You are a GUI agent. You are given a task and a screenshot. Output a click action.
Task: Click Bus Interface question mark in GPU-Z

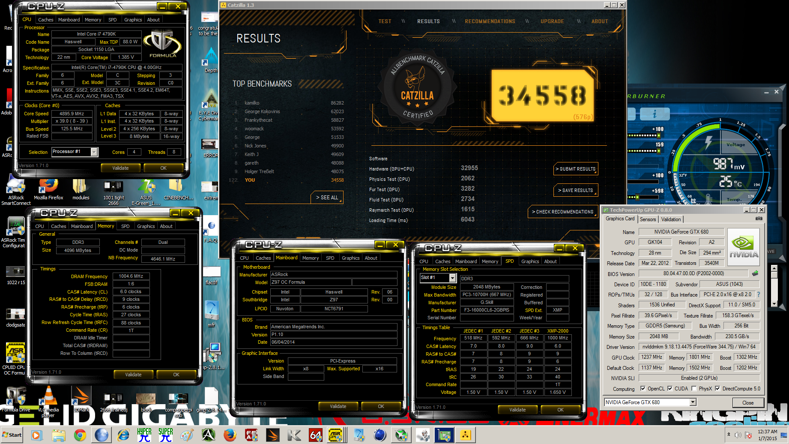click(759, 294)
